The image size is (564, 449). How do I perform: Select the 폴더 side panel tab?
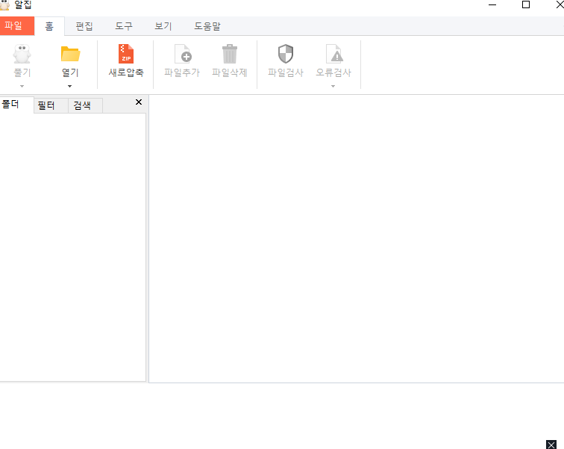(x=16, y=105)
